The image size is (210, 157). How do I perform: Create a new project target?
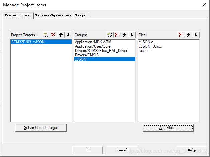(x=46, y=35)
